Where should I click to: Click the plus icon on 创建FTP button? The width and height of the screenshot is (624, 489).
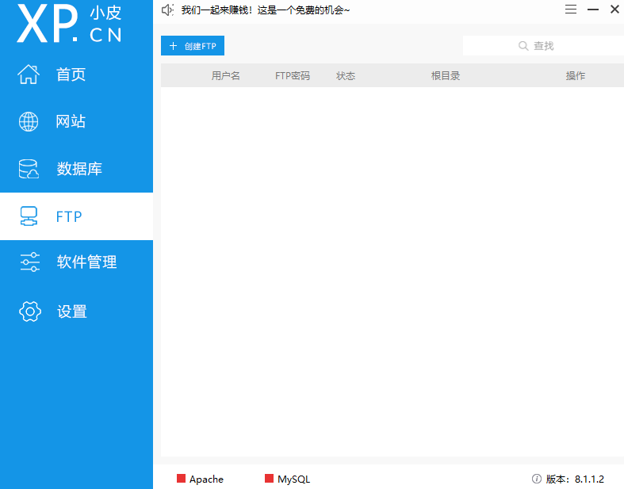click(x=173, y=46)
